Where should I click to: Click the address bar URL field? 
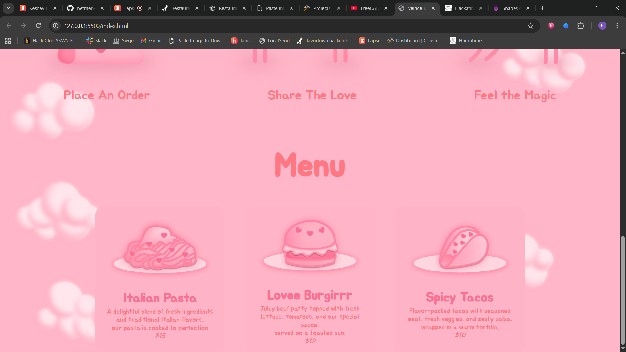pos(261,26)
